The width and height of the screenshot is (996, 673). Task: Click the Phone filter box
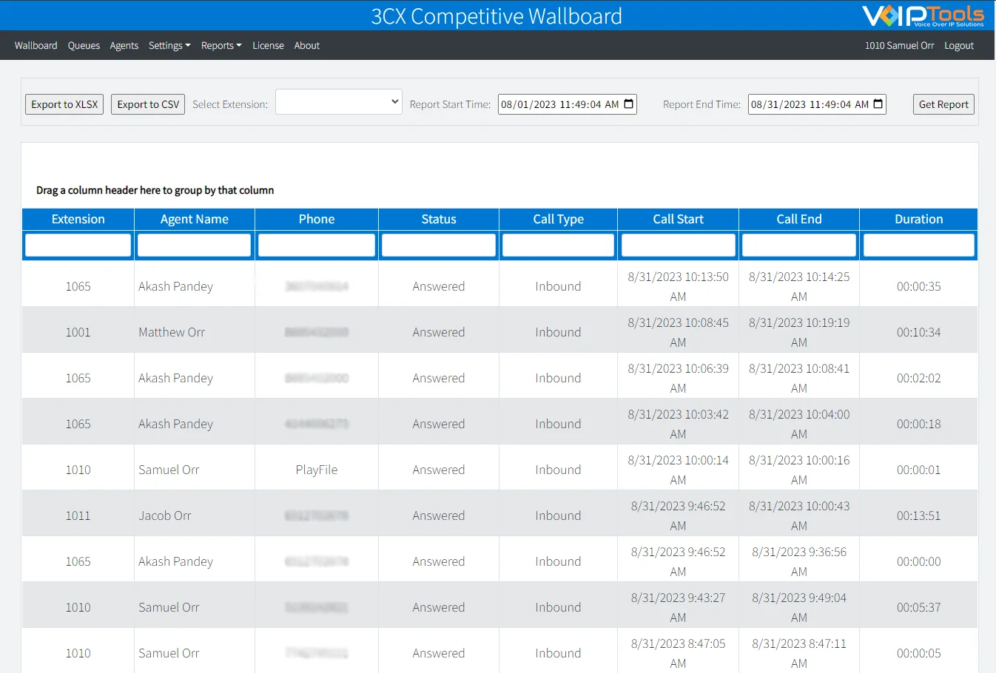pyautogui.click(x=317, y=245)
